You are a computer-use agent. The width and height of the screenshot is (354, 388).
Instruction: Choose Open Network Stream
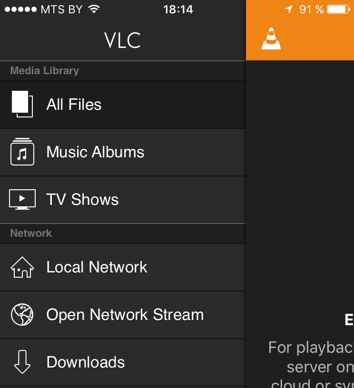pos(125,315)
